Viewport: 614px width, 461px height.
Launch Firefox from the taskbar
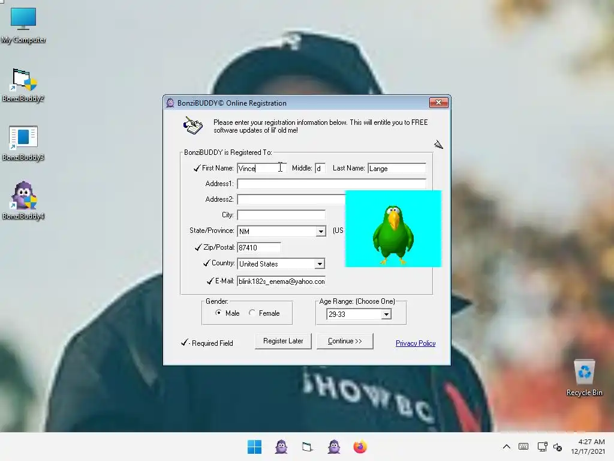(x=360, y=447)
